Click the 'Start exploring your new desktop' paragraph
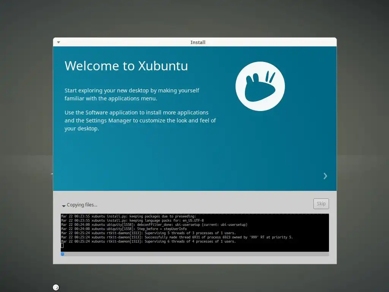 [132, 94]
